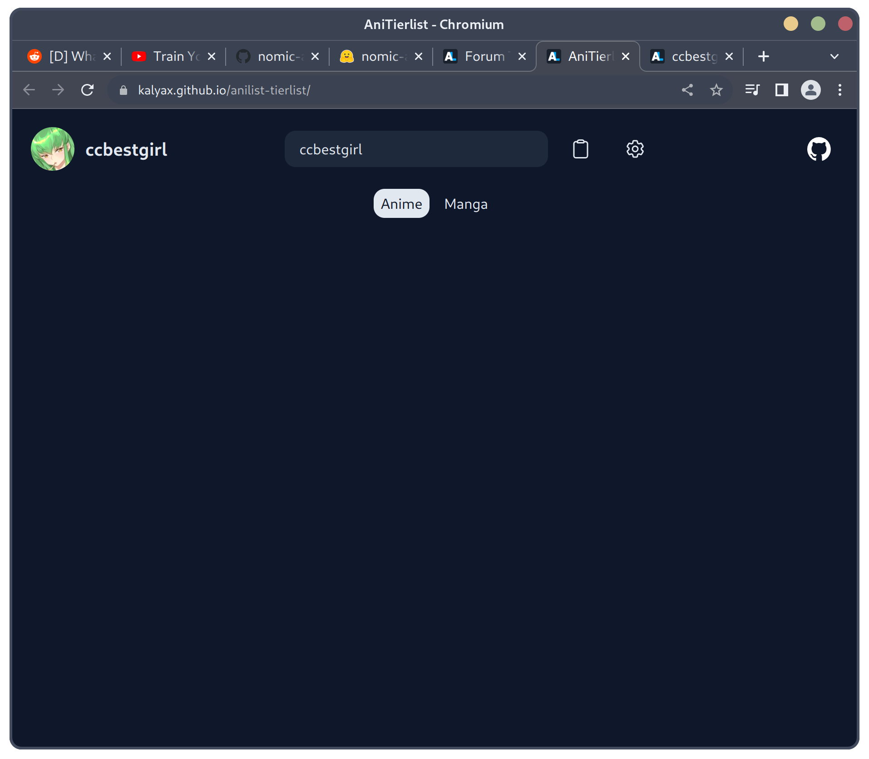Click the ccbestgirl username heading
Screen dimensions: 869x759
126,149
